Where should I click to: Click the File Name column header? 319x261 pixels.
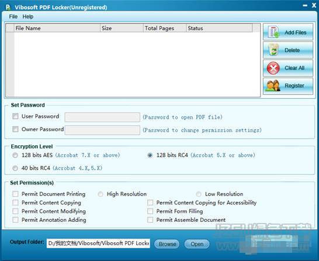pos(57,28)
